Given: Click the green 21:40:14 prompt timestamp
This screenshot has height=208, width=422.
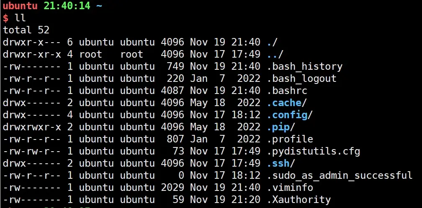Looking at the screenshot, I should pyautogui.click(x=67, y=6).
